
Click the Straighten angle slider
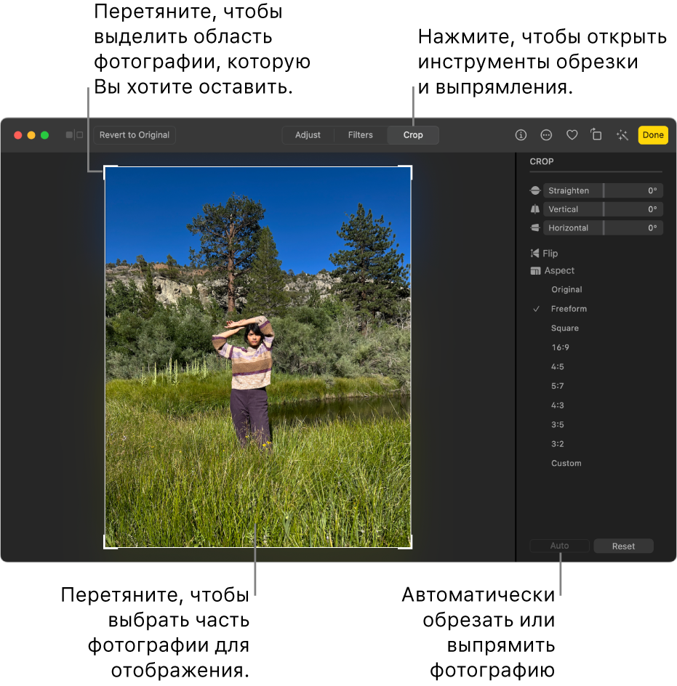(603, 190)
